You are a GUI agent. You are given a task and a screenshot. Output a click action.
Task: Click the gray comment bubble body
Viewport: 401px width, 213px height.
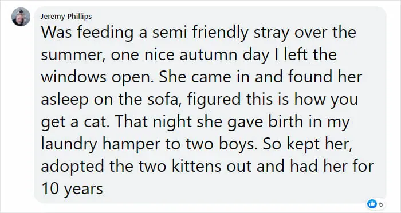coord(210,105)
